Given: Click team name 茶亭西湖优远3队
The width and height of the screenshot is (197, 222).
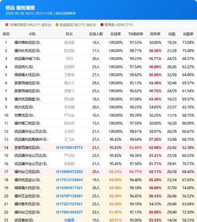Looking at the screenshot, I should [x=28, y=91].
